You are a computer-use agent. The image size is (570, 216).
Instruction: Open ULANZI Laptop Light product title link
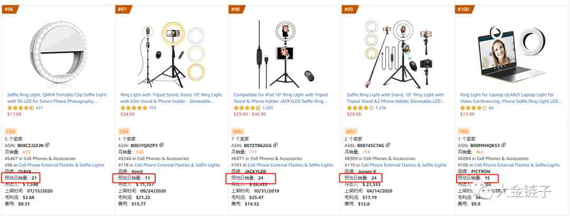tap(511, 98)
